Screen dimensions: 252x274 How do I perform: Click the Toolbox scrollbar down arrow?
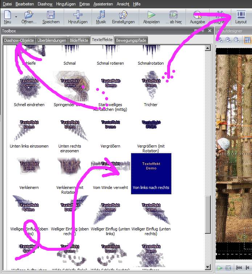207,267
